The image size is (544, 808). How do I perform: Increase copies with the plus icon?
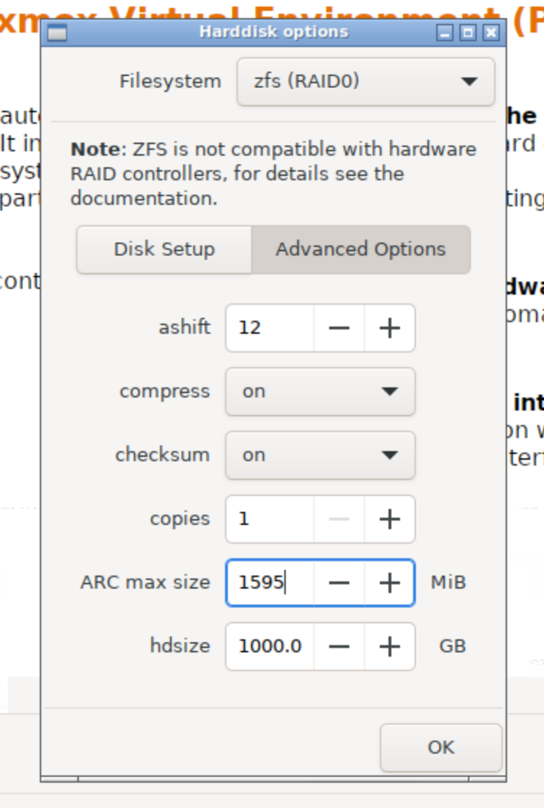(390, 519)
